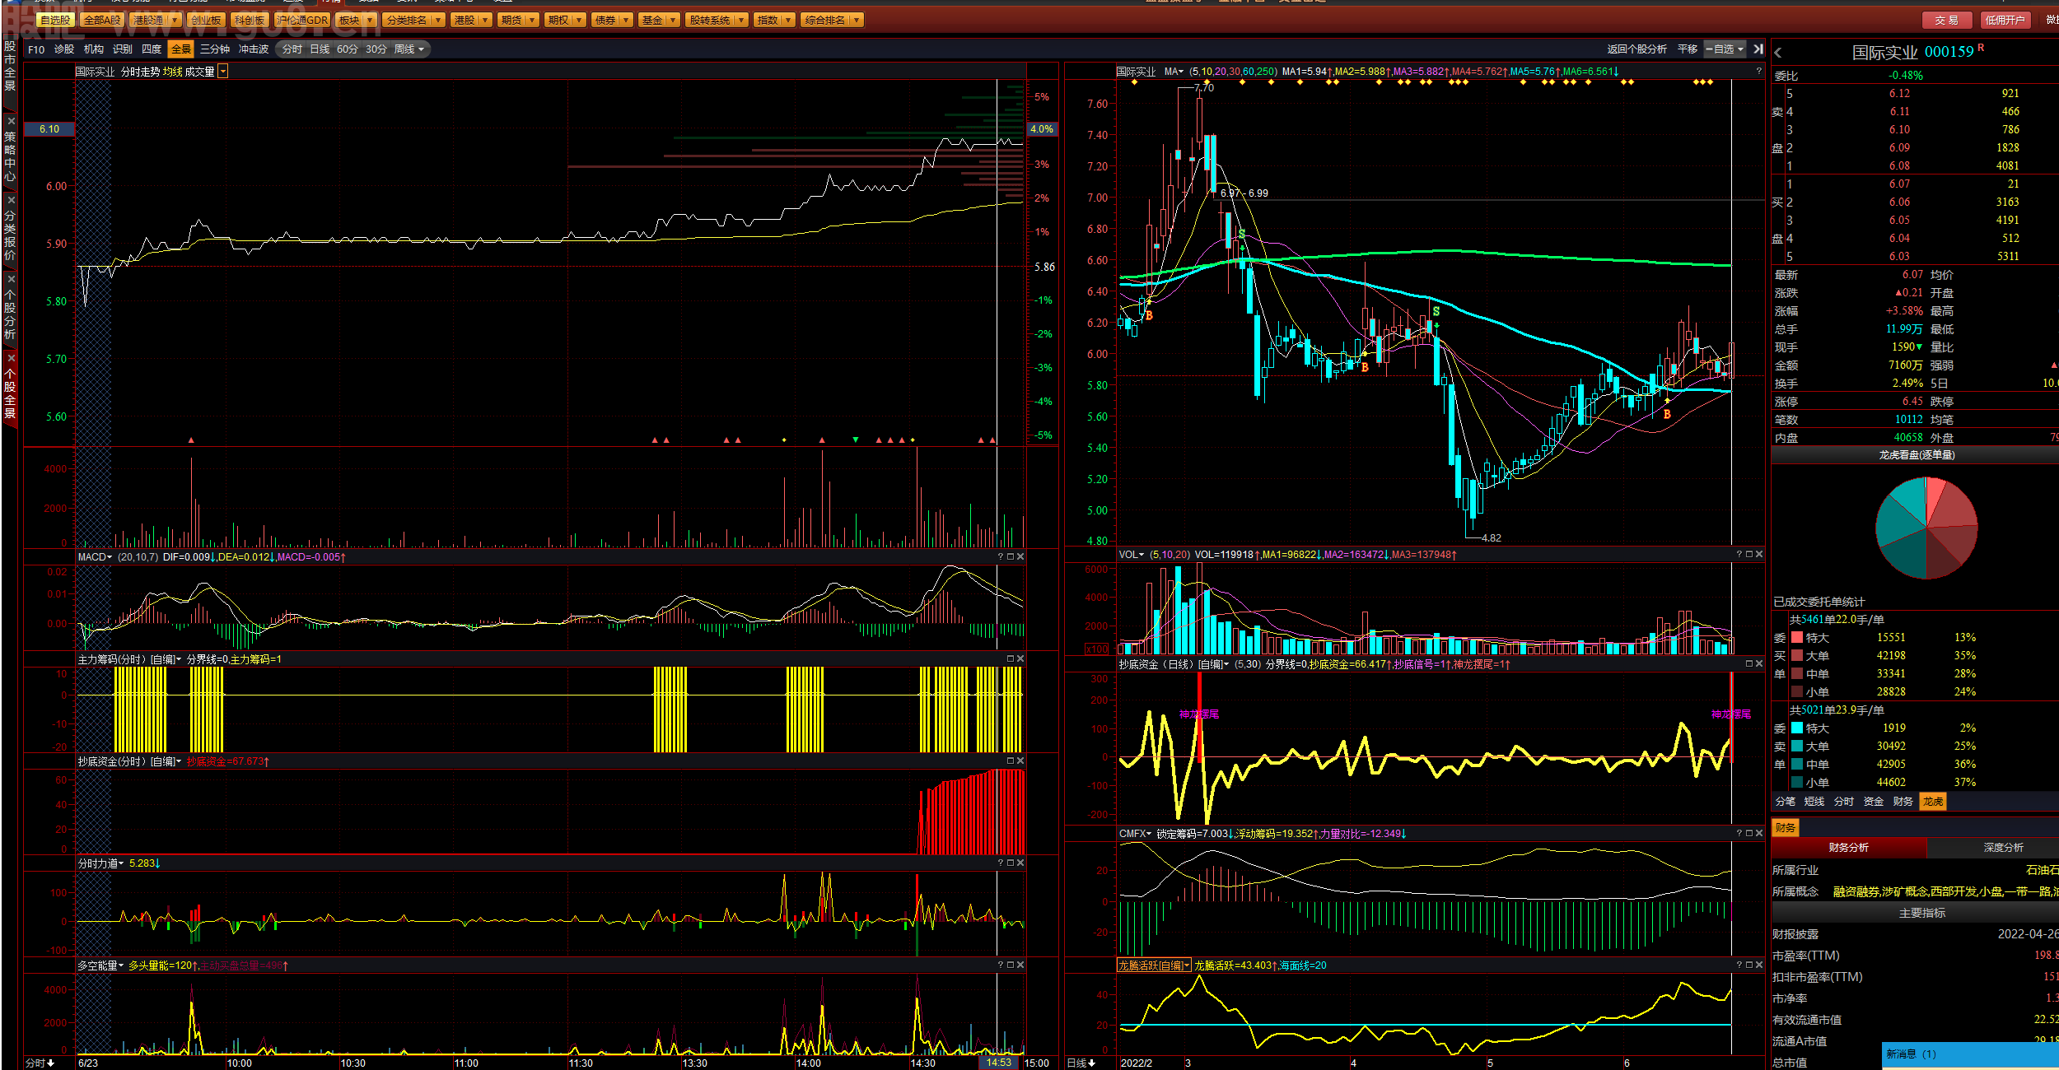Open help on the CMFX panel
This screenshot has width=2059, height=1070.
[1739, 834]
